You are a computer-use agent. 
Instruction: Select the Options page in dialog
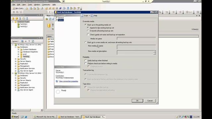pos(61,20)
